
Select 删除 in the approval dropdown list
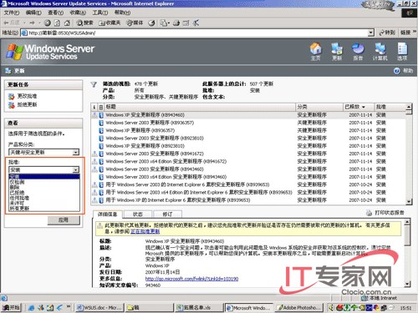click(44, 187)
